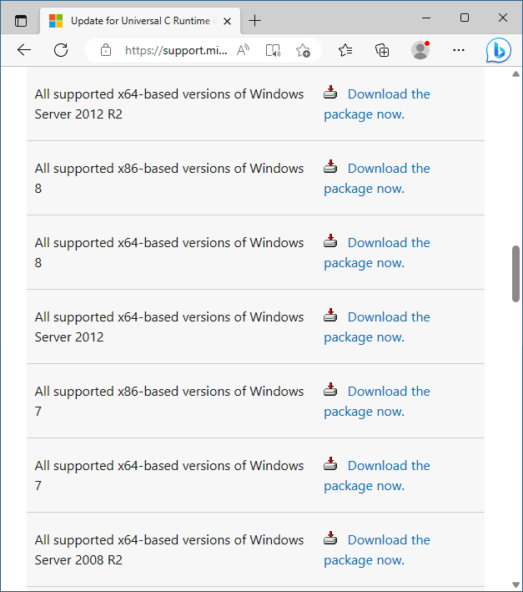Enter Immersive Reader mode
The width and height of the screenshot is (523, 592).
click(273, 50)
